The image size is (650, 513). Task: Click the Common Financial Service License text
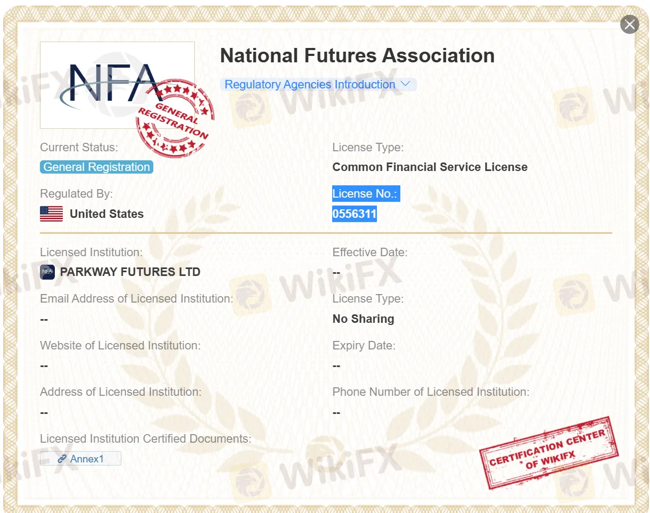(430, 167)
